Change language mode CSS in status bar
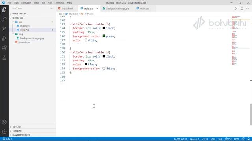Image resolution: width=252 pixels, height=141 pixels. coord(220,139)
